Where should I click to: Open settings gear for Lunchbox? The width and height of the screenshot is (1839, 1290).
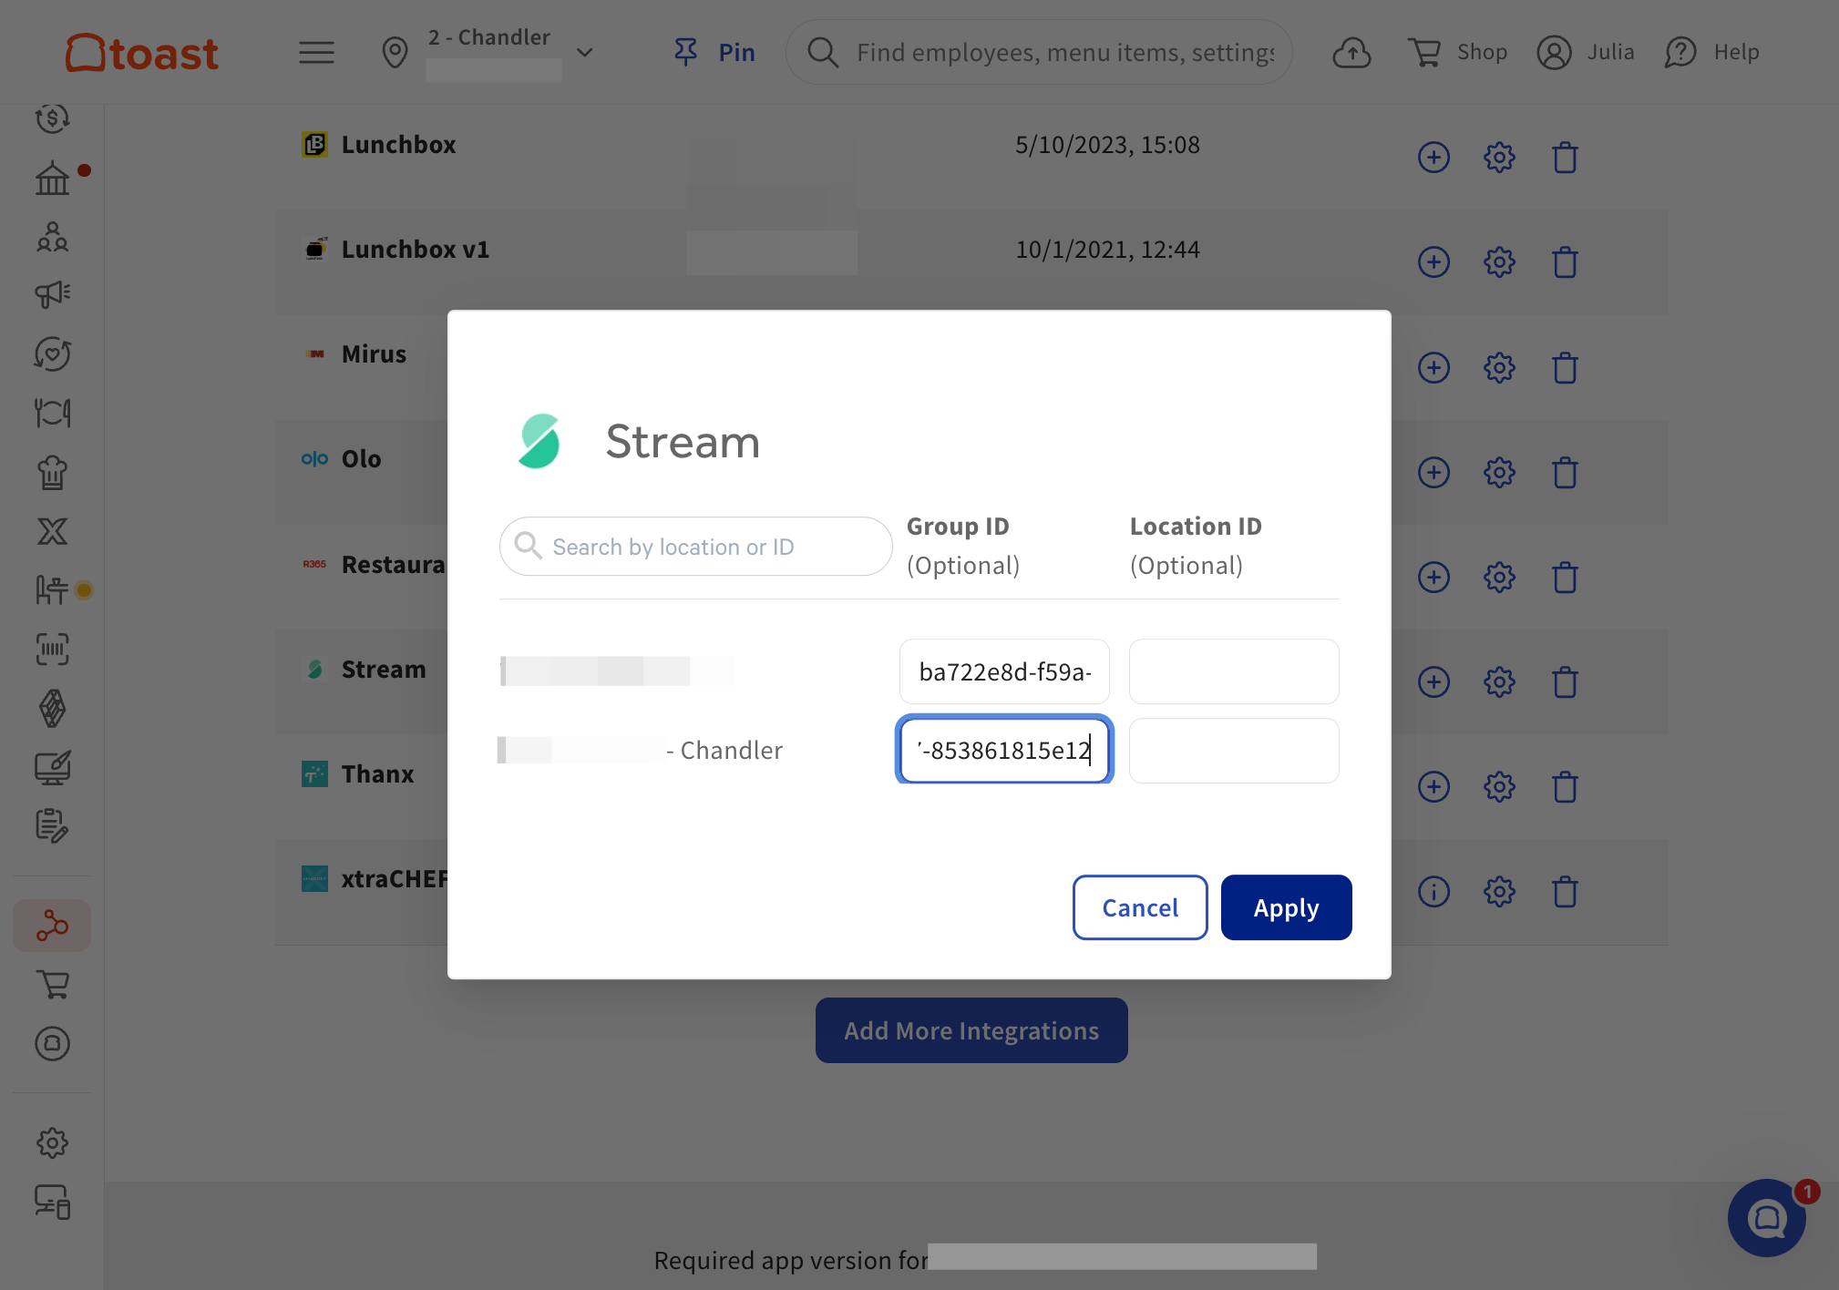coord(1499,158)
